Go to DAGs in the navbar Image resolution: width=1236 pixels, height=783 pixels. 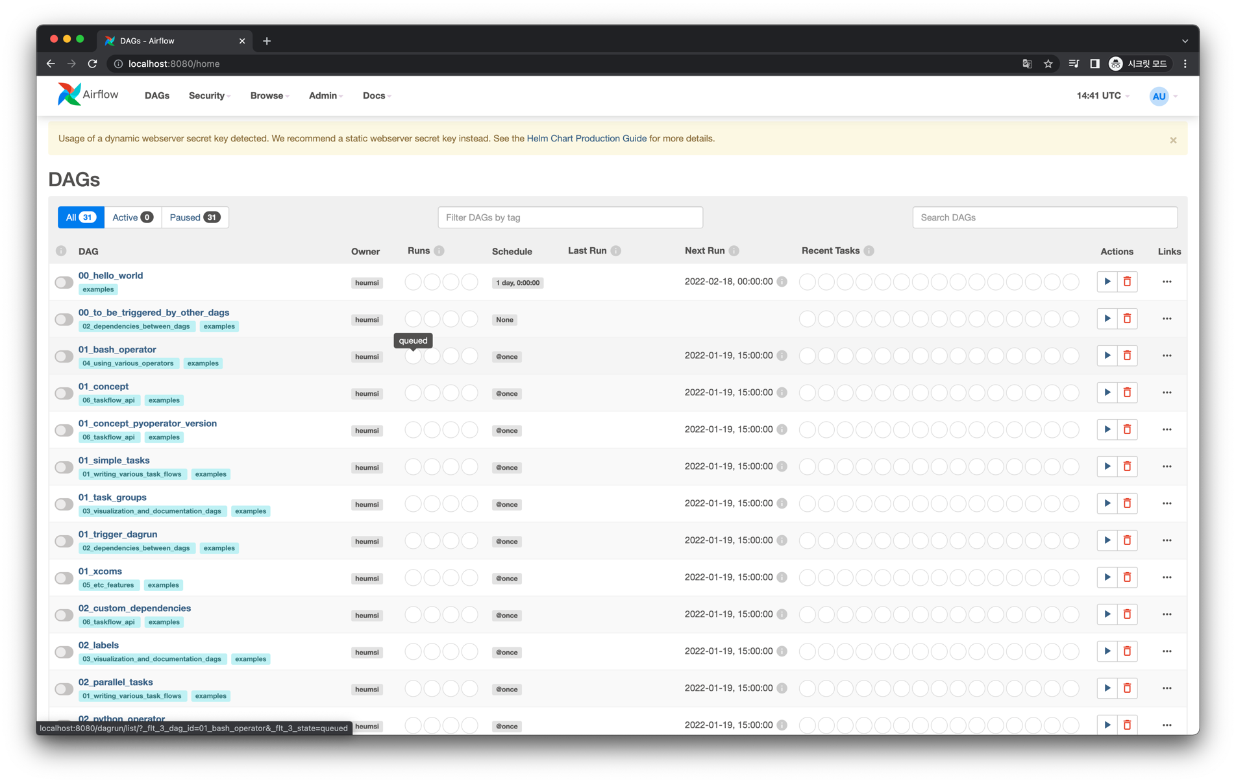[157, 95]
